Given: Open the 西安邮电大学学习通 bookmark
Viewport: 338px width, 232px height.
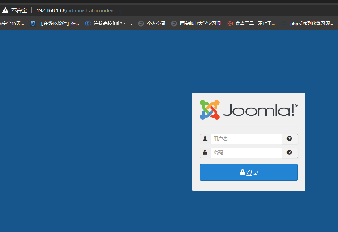Looking at the screenshot, I should [x=196, y=23].
